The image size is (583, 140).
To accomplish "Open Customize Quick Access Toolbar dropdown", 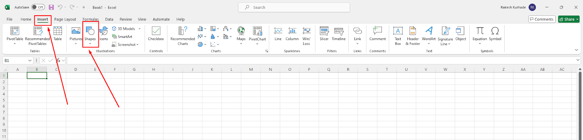I will (84, 7).
